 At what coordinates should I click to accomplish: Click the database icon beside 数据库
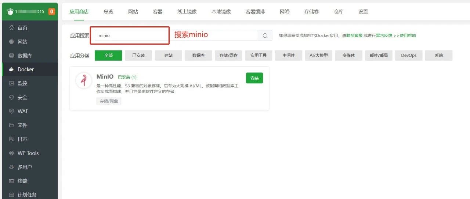11,56
